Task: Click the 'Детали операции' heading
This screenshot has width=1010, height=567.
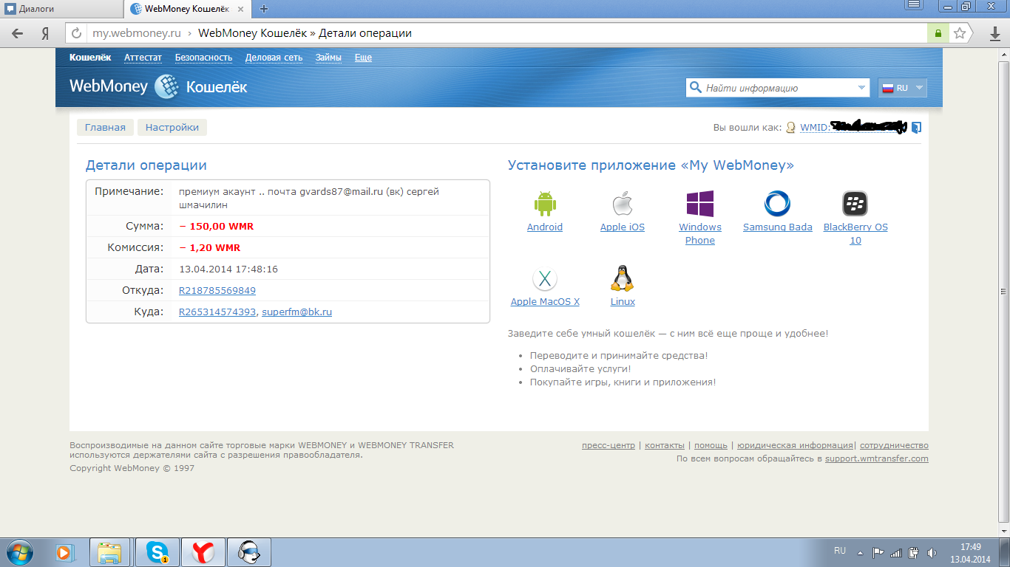Action: [x=146, y=165]
